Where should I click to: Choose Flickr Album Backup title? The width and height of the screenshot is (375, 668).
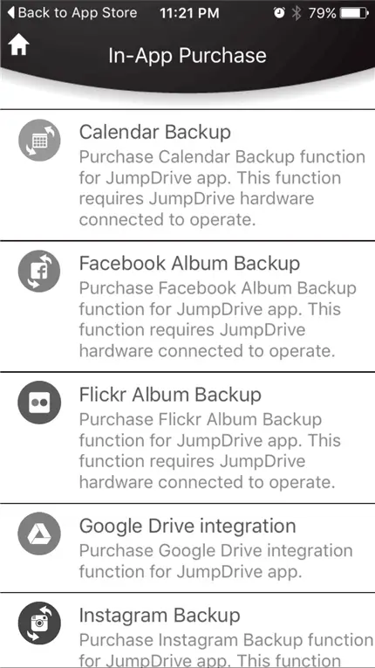170,395
